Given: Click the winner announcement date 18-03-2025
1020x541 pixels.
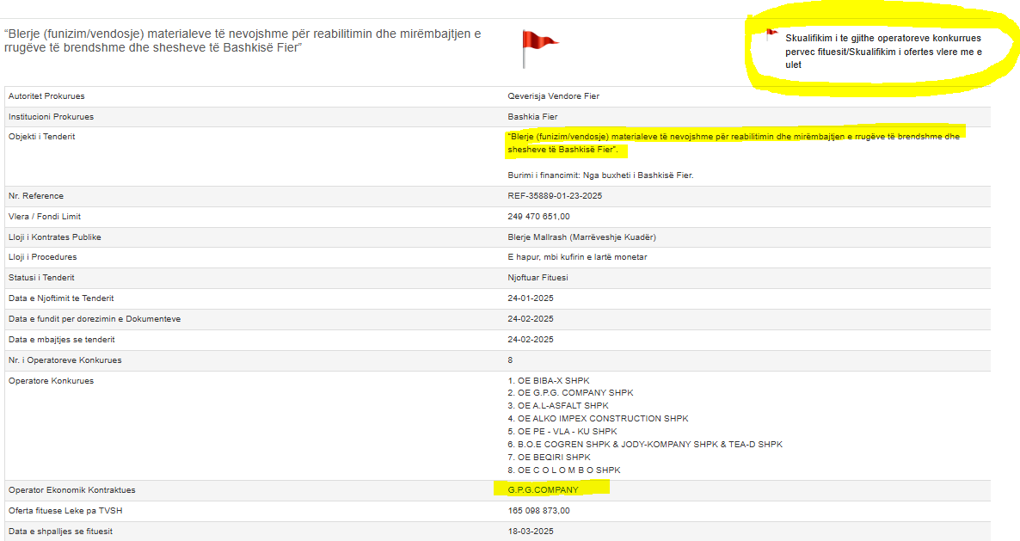Looking at the screenshot, I should tap(531, 532).
